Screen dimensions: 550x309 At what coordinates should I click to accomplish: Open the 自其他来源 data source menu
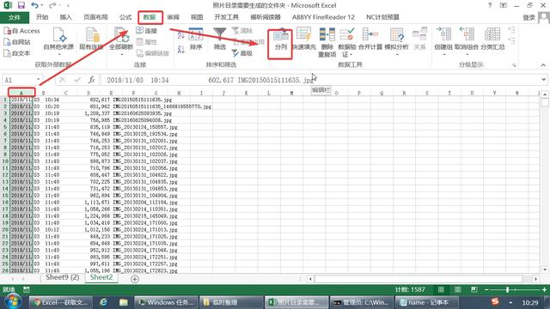pyautogui.click(x=58, y=41)
